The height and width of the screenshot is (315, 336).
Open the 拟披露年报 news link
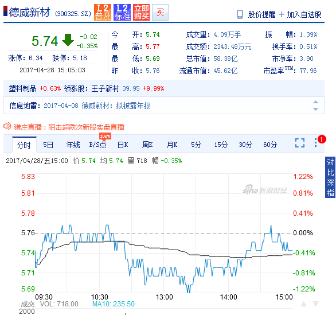133,106
